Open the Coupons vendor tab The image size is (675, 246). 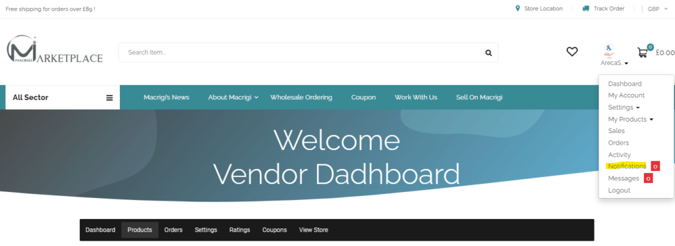click(275, 230)
